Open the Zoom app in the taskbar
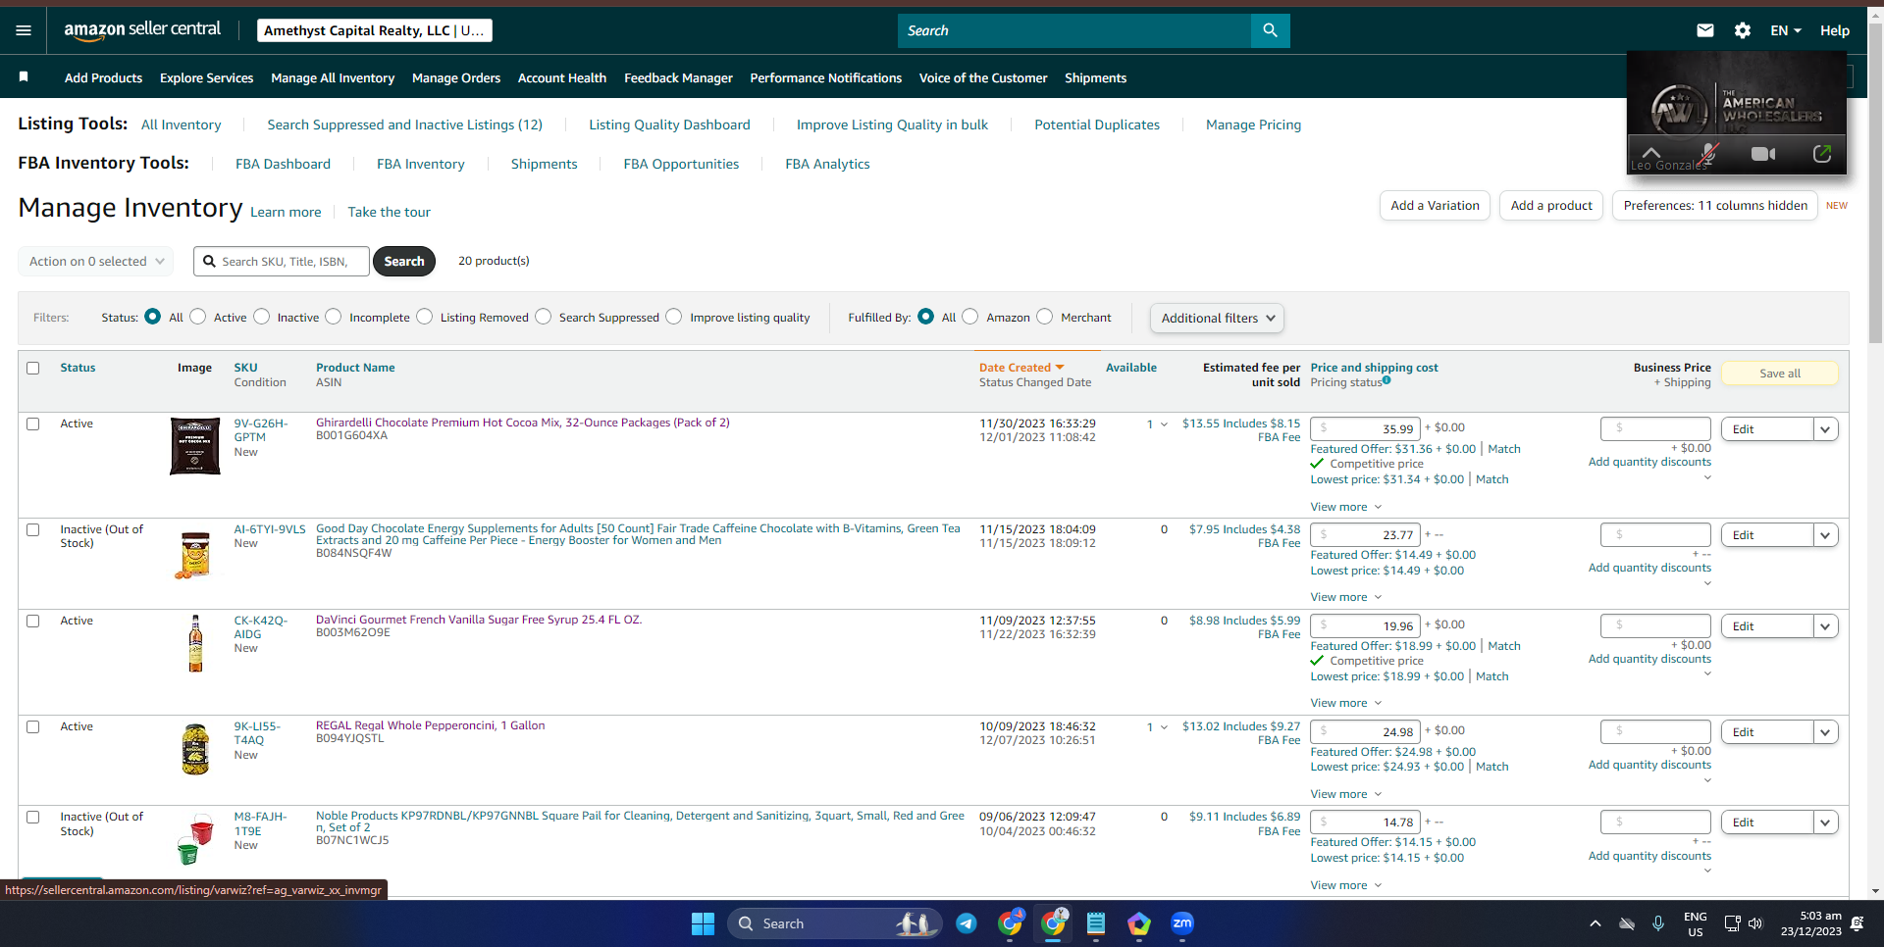Viewport: 1884px width, 947px height. coord(1182,923)
